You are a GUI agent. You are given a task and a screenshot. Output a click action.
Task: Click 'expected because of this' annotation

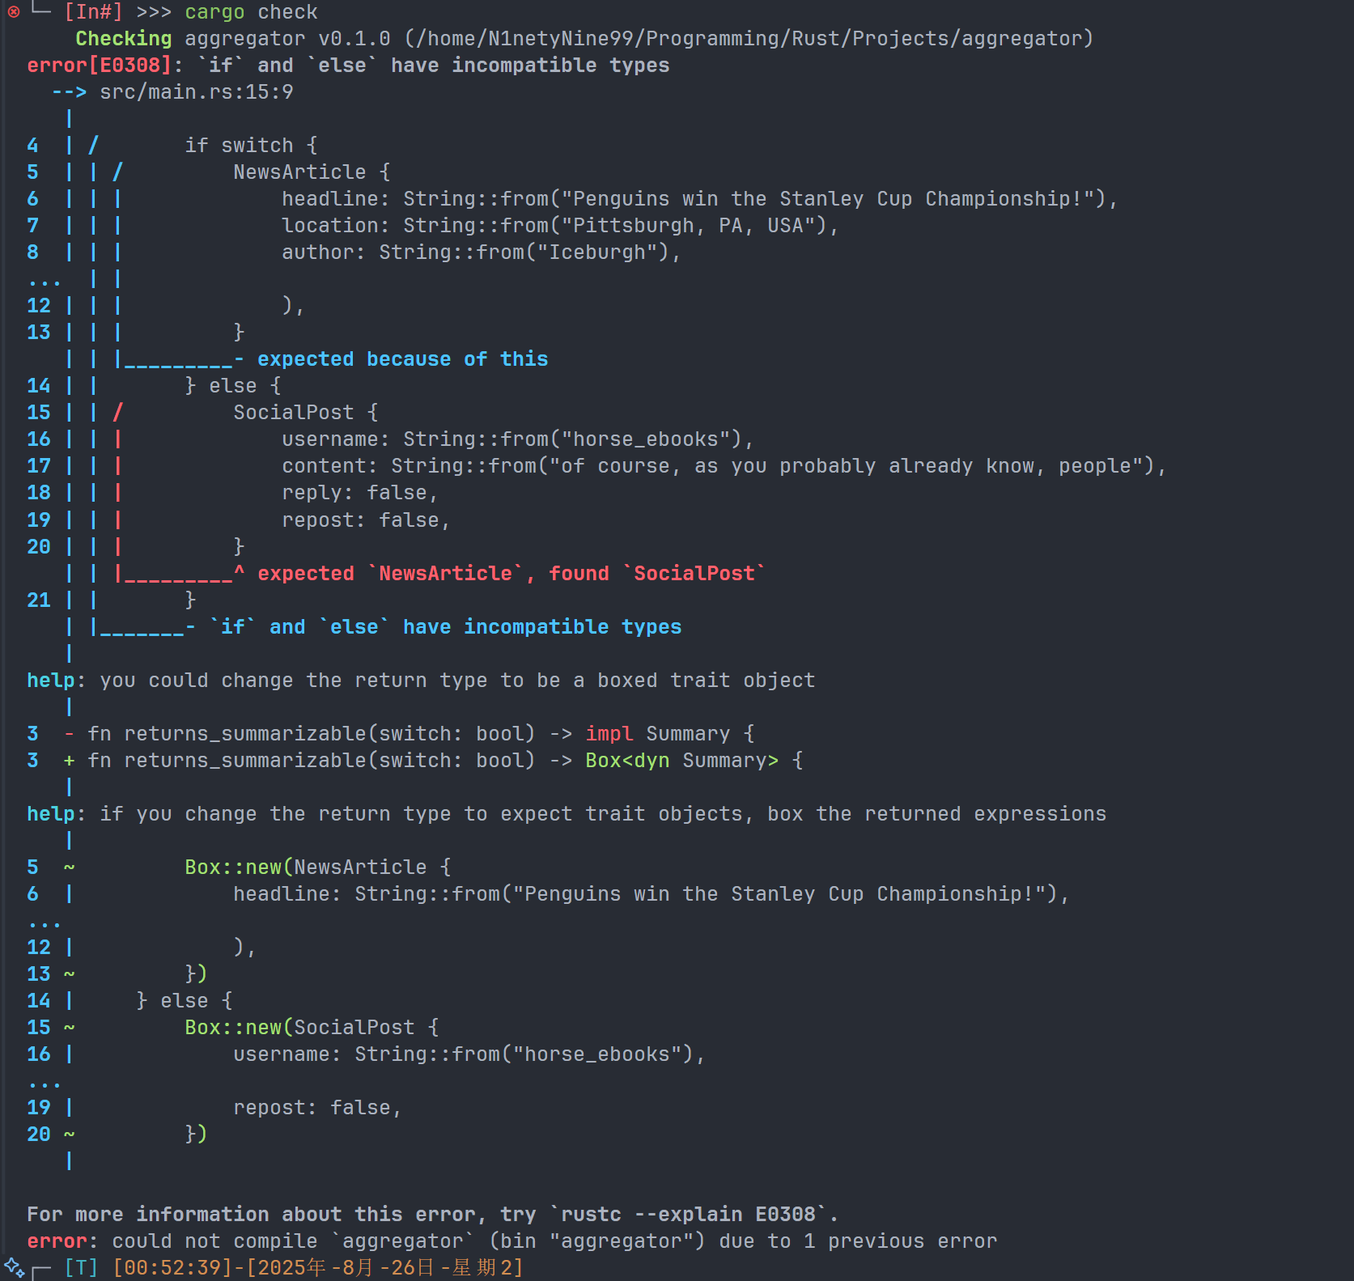coord(402,359)
